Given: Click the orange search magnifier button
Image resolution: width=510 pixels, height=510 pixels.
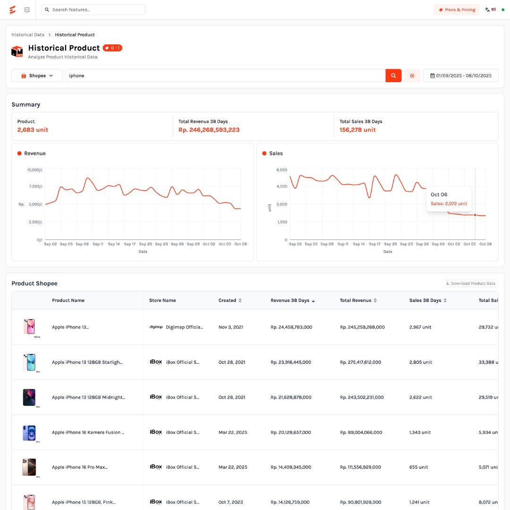Looking at the screenshot, I should point(393,76).
